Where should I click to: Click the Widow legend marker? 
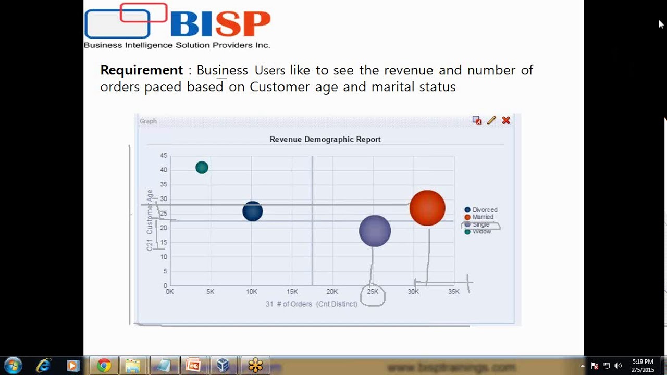pyautogui.click(x=467, y=232)
